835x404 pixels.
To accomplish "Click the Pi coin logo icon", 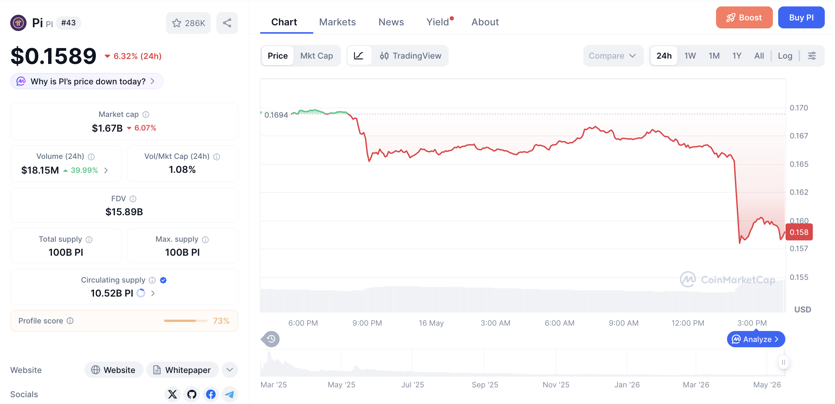I will click(18, 23).
